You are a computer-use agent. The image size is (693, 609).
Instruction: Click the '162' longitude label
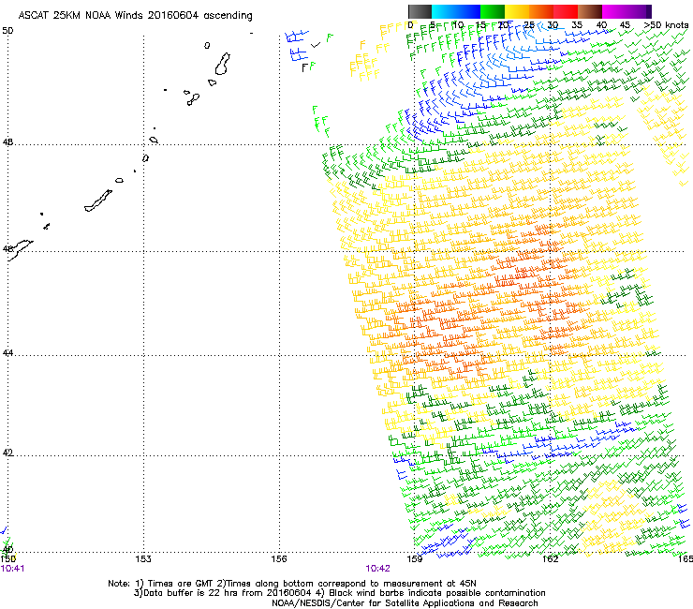click(x=551, y=559)
